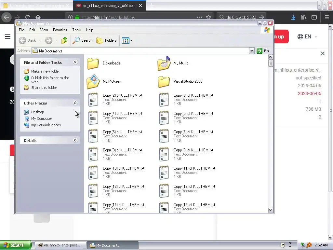The image size is (333, 250).
Task: Close the file info panel on webpage
Action: pos(323,54)
